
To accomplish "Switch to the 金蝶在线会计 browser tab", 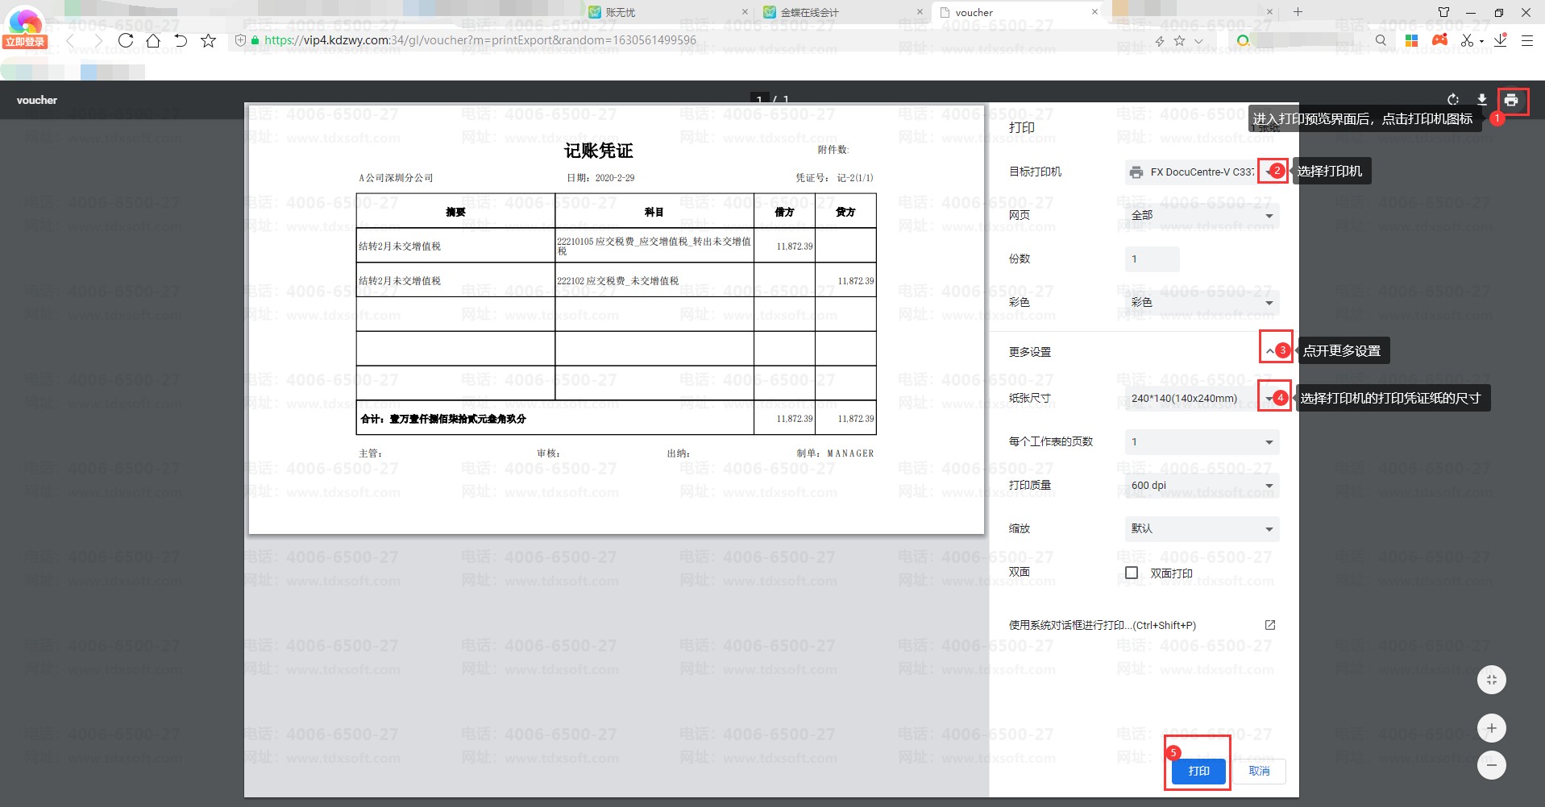I will point(810,12).
